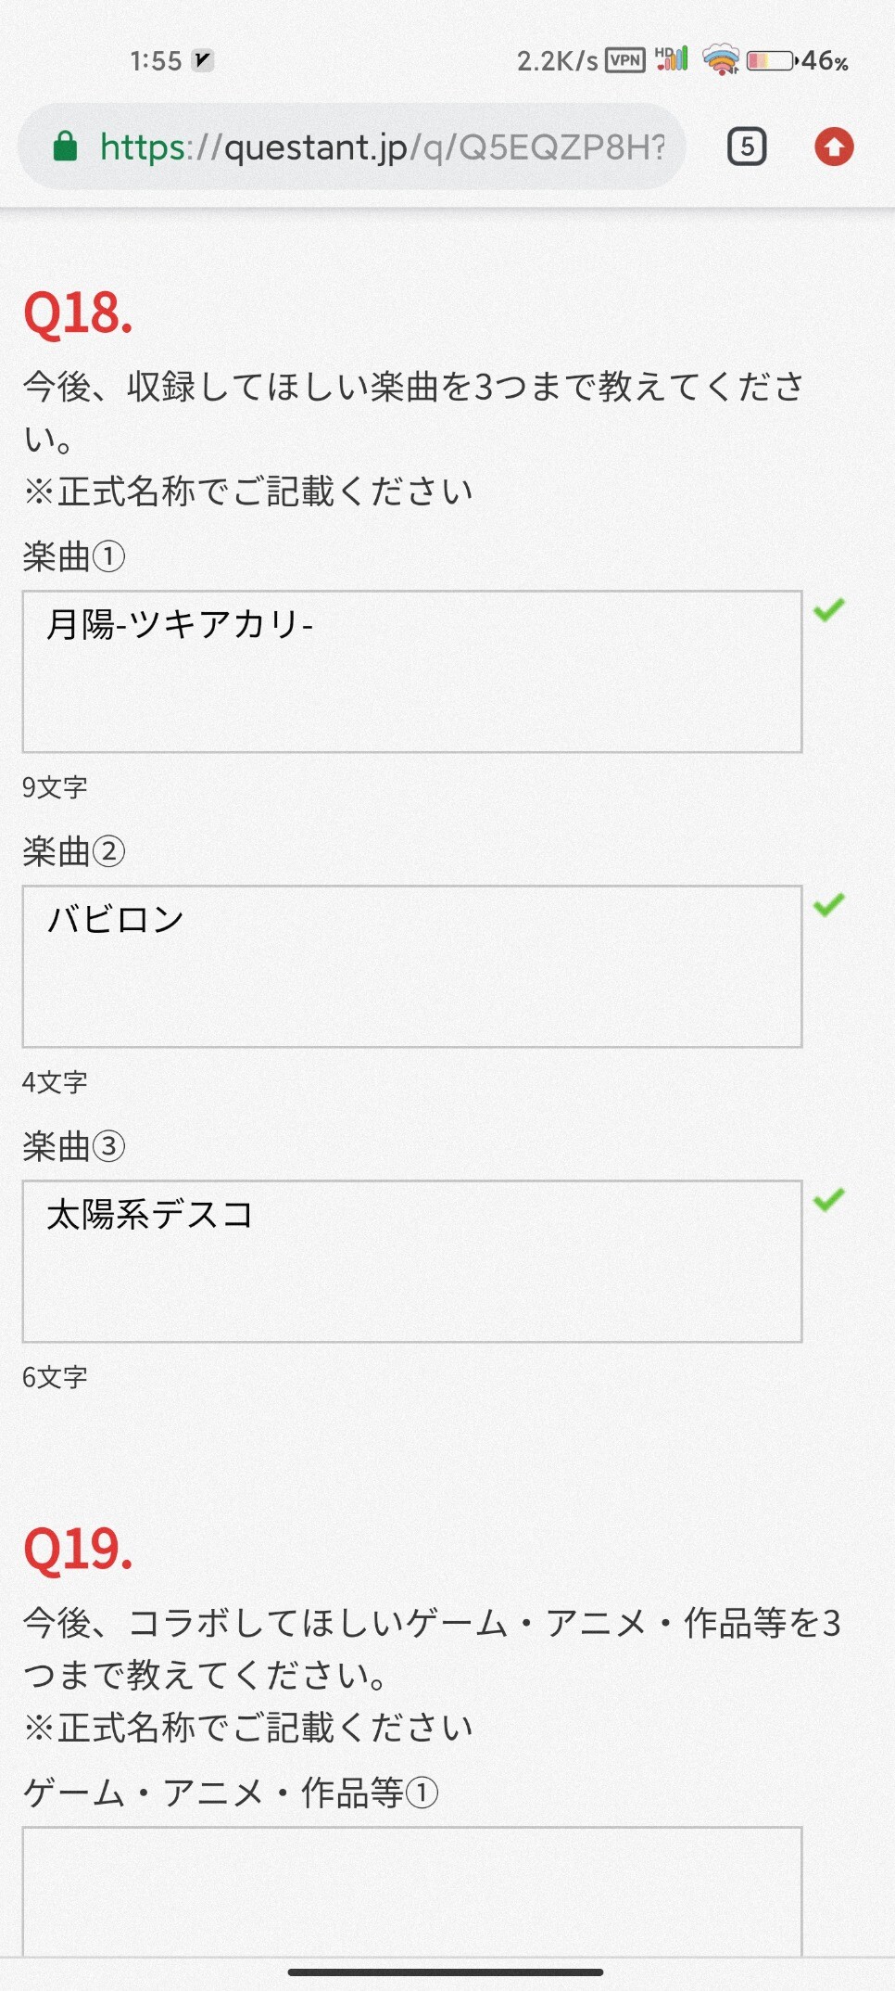Tap the green checkmark beside 楽曲① field

pos(829,609)
